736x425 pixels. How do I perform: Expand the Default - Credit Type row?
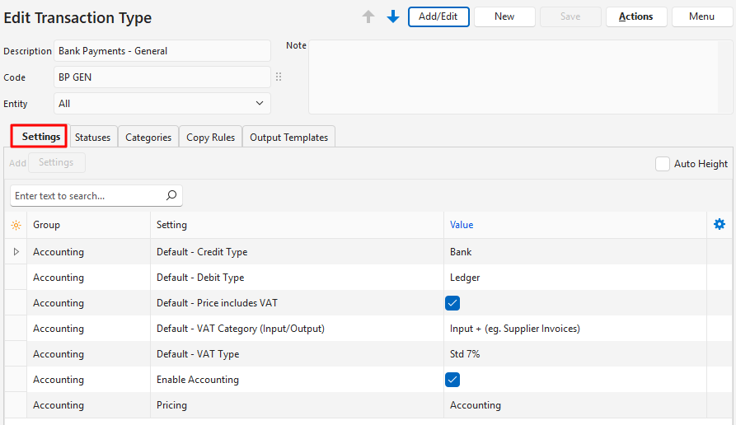pyautogui.click(x=16, y=252)
